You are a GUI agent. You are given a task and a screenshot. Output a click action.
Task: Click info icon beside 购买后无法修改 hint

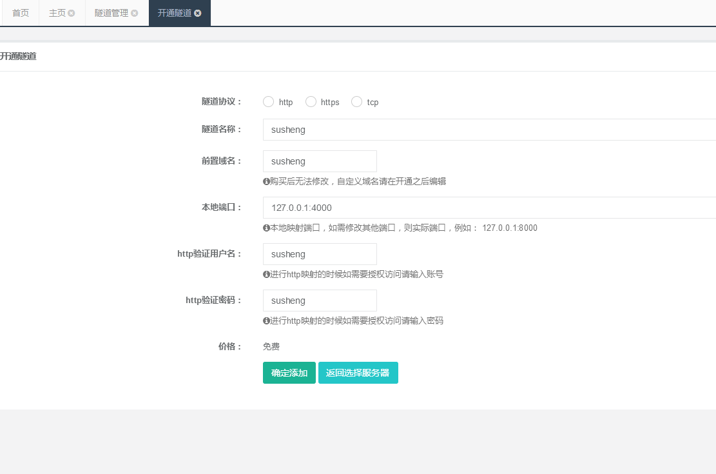[x=266, y=181]
